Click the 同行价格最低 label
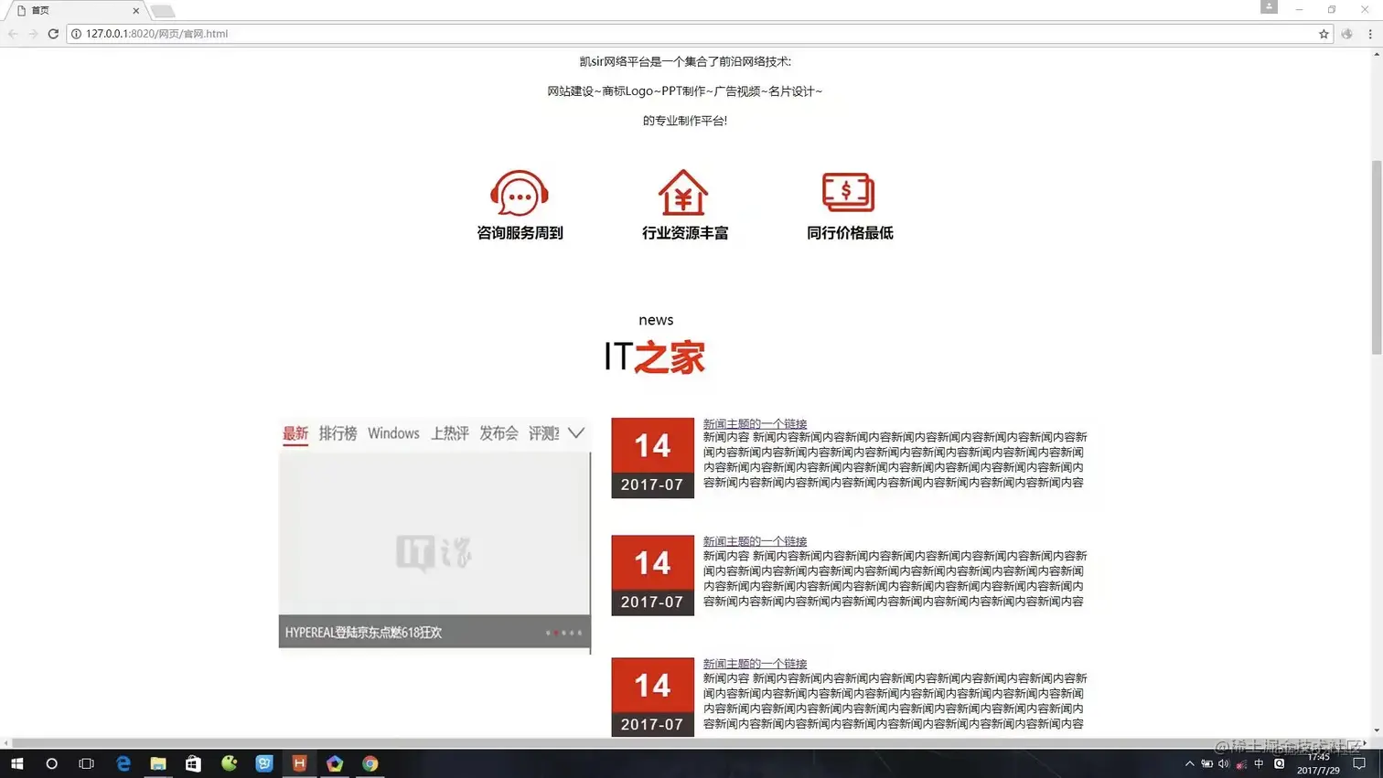 [x=849, y=233]
